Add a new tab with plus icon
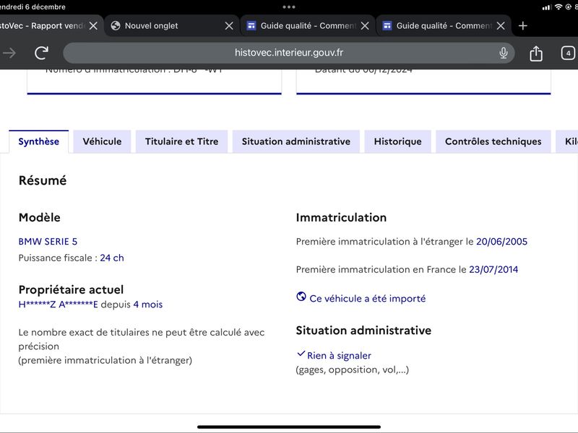Image resolution: width=578 pixels, height=433 pixels. pos(522,26)
